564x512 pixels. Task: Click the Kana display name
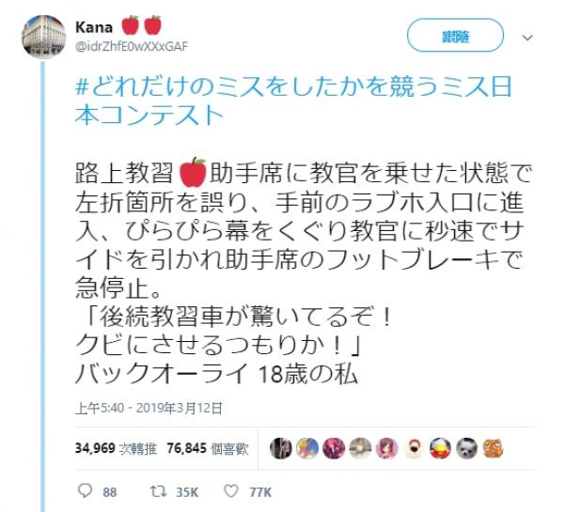click(94, 27)
